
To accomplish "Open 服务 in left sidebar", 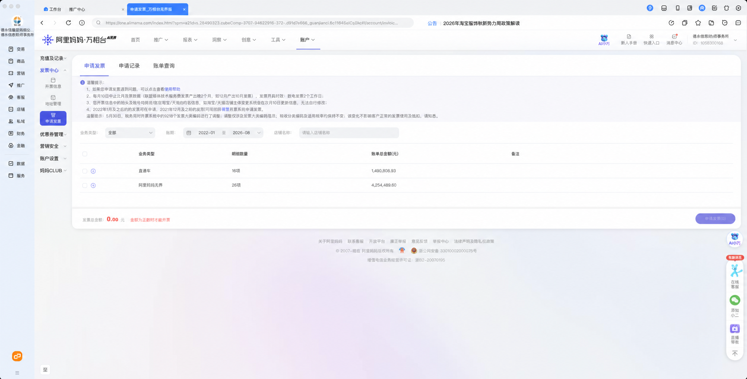I will pyautogui.click(x=17, y=176).
